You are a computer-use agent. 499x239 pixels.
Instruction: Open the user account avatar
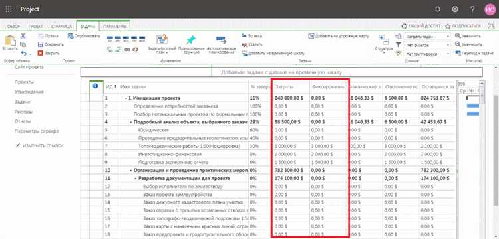click(490, 9)
